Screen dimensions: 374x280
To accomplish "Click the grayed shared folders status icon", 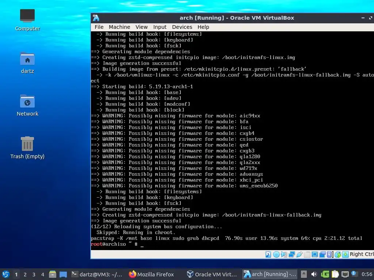I will [307, 254].
